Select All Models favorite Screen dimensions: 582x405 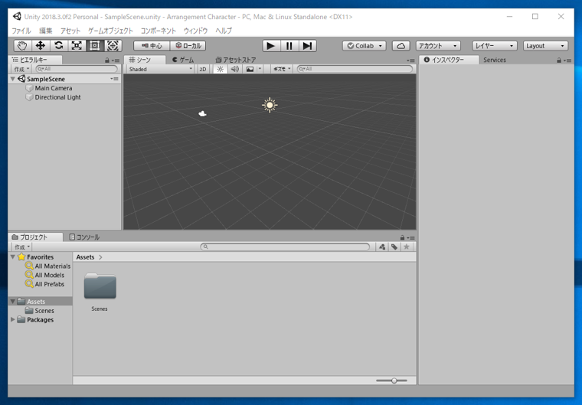click(49, 275)
